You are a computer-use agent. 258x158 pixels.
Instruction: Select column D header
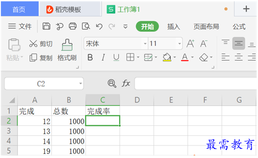(137, 100)
